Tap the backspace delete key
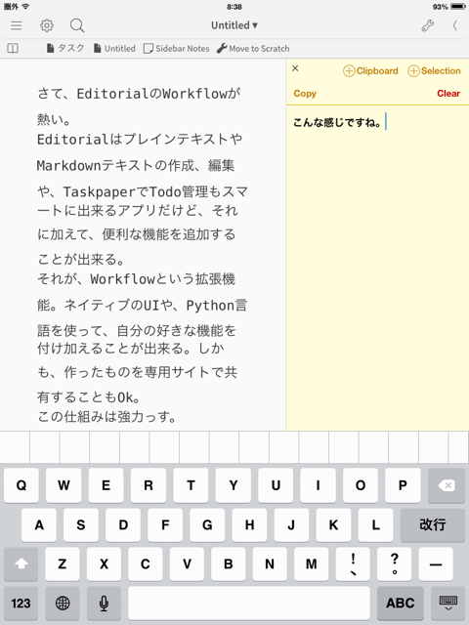The height and width of the screenshot is (625, 469). 446,485
